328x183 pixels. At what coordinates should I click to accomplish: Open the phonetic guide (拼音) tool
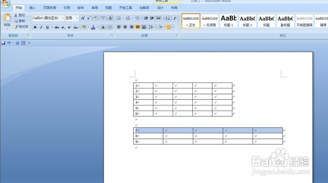[103, 18]
